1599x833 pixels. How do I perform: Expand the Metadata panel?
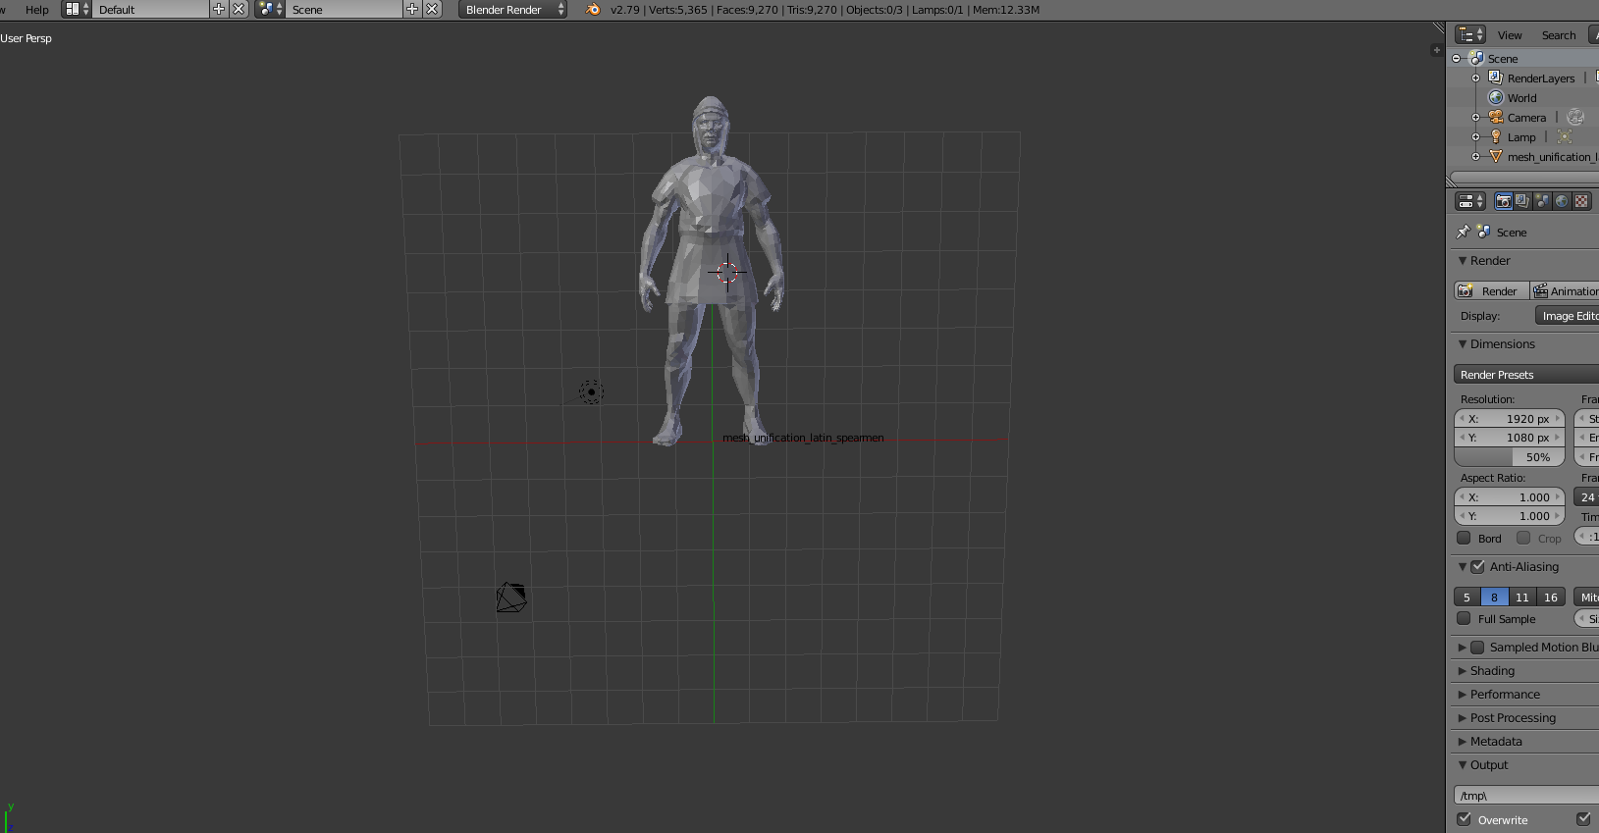(x=1463, y=742)
